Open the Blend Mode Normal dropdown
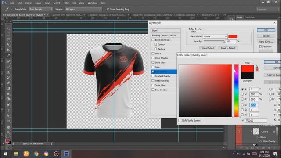Viewport: 281px width, 158px height. coord(215,36)
